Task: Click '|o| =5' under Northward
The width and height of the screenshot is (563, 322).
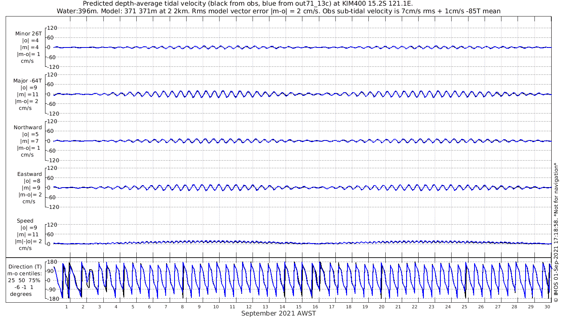Action: tap(31, 134)
